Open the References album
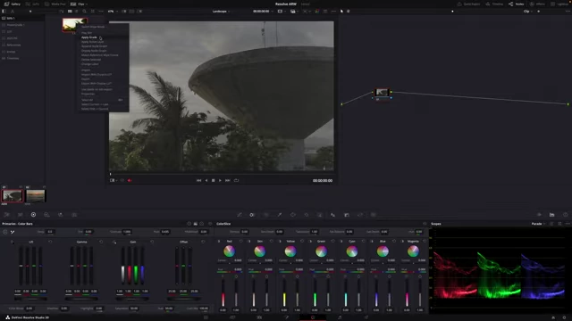The image size is (572, 321). pos(22,45)
